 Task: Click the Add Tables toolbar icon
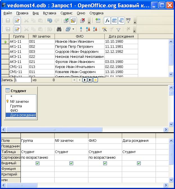pos(98,21)
